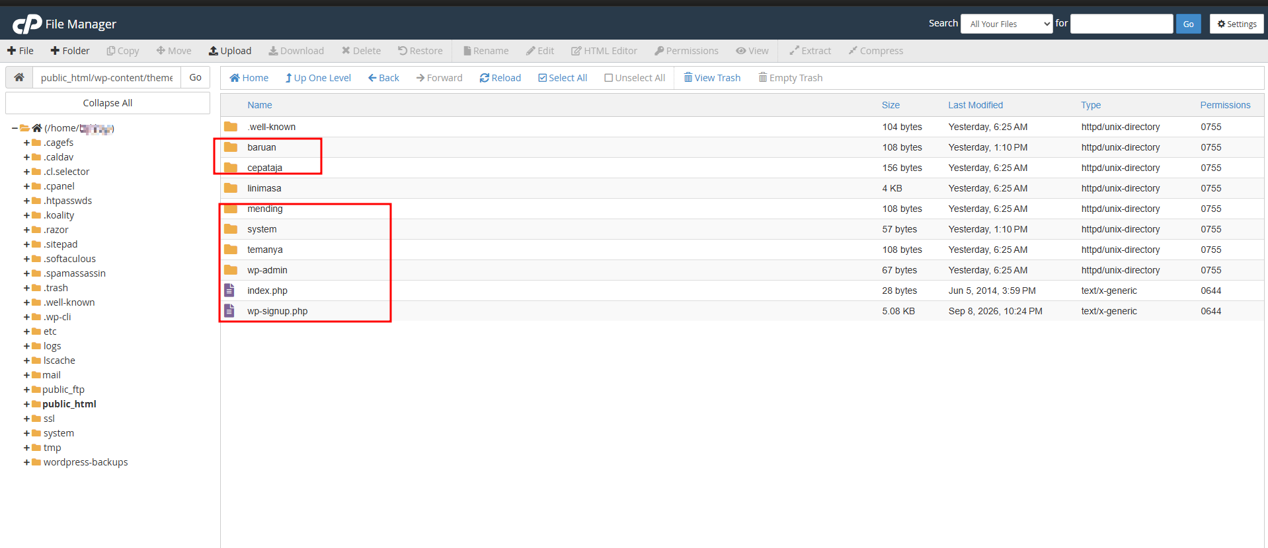
Task: Create a new File from the toolbar
Action: (20, 51)
